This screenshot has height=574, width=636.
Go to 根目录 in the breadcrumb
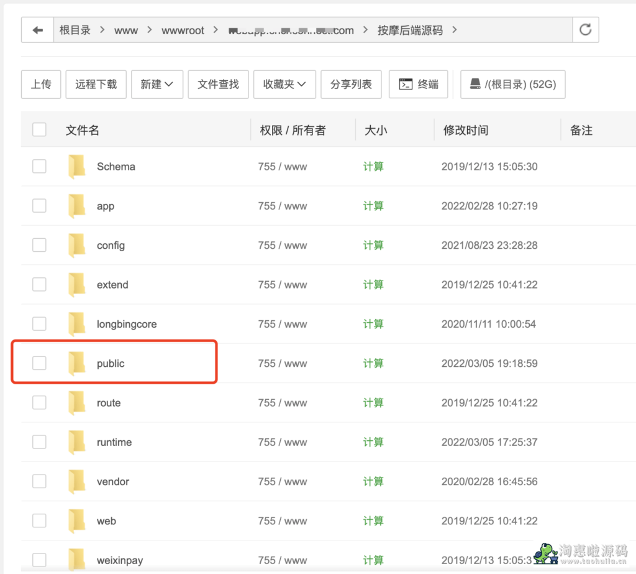(75, 30)
